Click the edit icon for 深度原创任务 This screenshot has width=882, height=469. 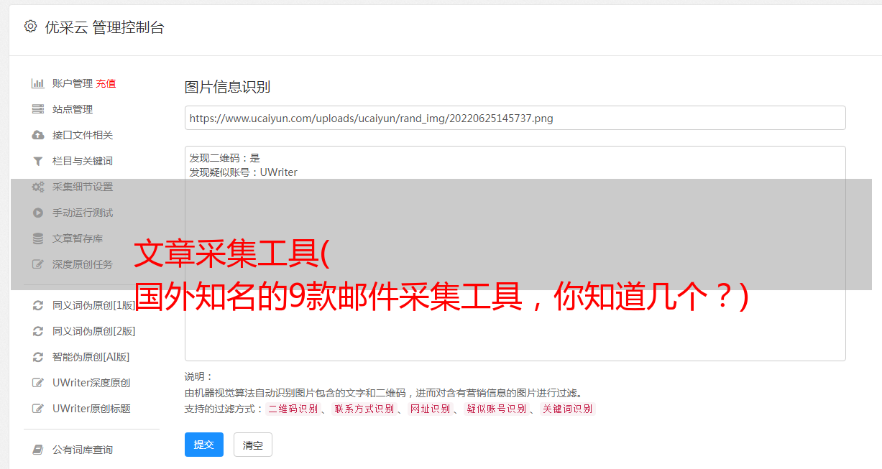38,264
